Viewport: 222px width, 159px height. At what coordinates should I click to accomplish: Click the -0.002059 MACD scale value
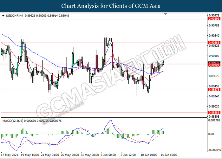click(x=214, y=150)
